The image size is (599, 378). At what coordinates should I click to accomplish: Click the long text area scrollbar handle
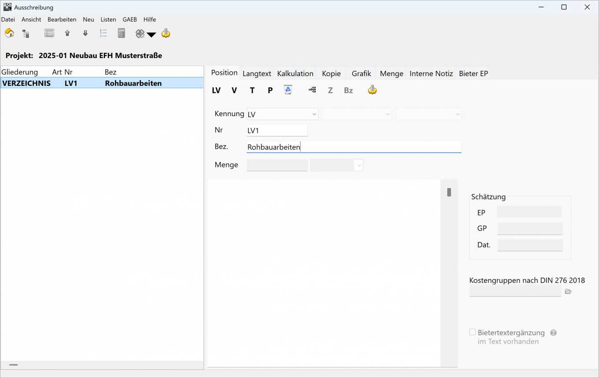449,192
